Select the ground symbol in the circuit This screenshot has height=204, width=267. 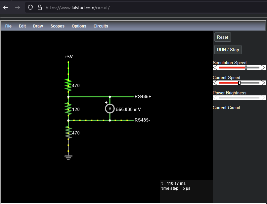(68, 157)
